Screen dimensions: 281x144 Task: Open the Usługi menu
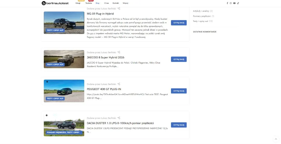78,3
